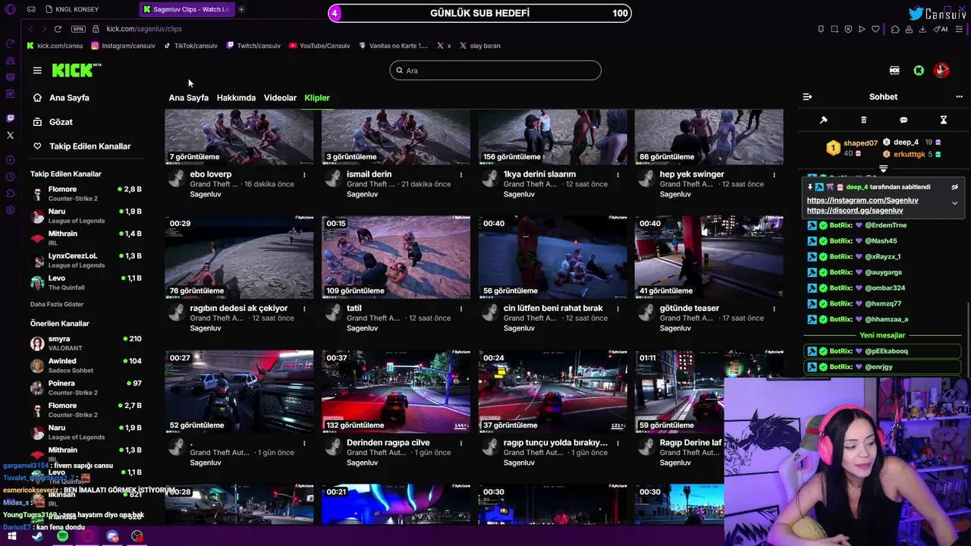Click the heart bookmark icon in toolbar
The image size is (971, 546).
(875, 29)
